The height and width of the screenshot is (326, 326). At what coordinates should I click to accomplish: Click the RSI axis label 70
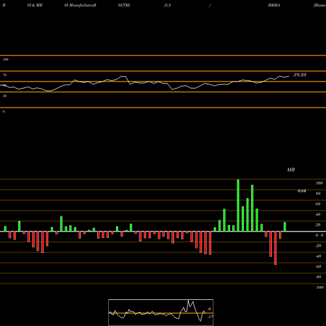5,75
